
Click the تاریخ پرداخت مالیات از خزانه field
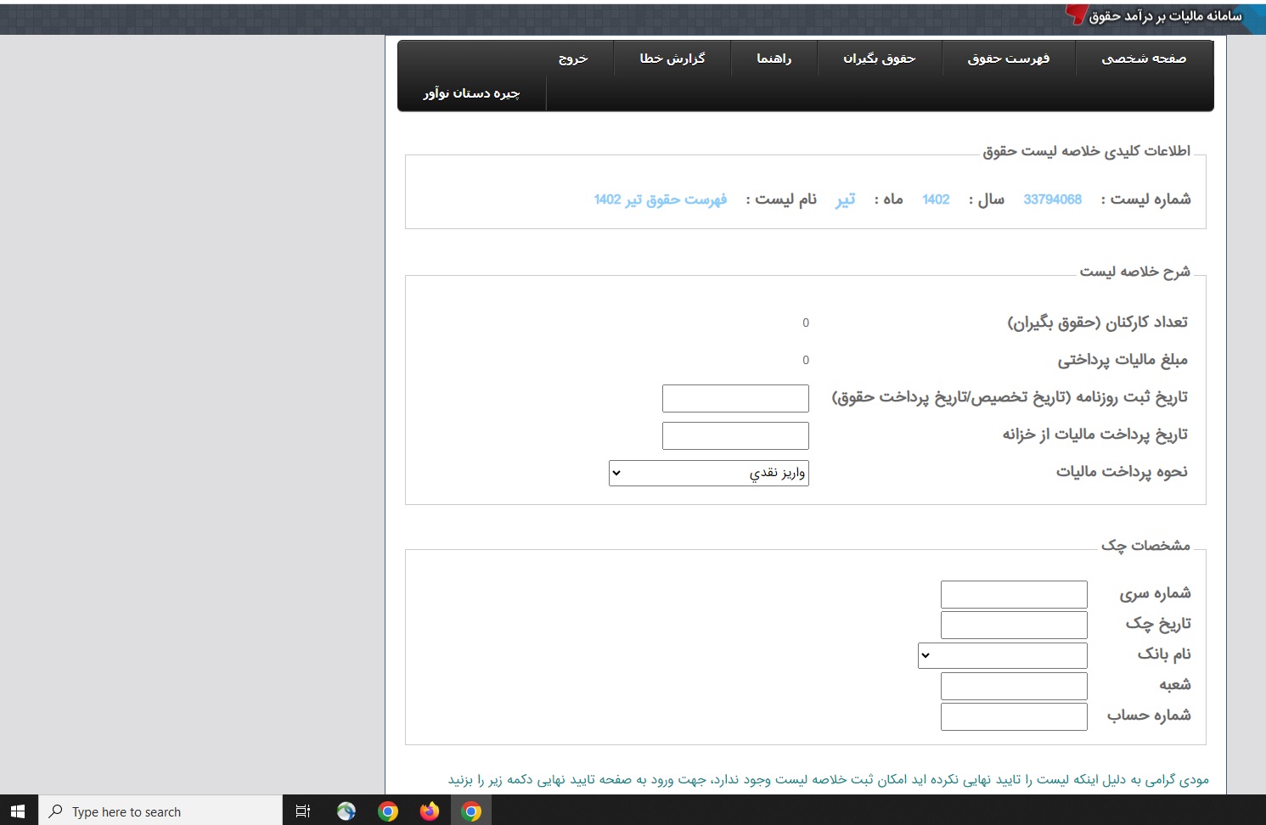735,435
